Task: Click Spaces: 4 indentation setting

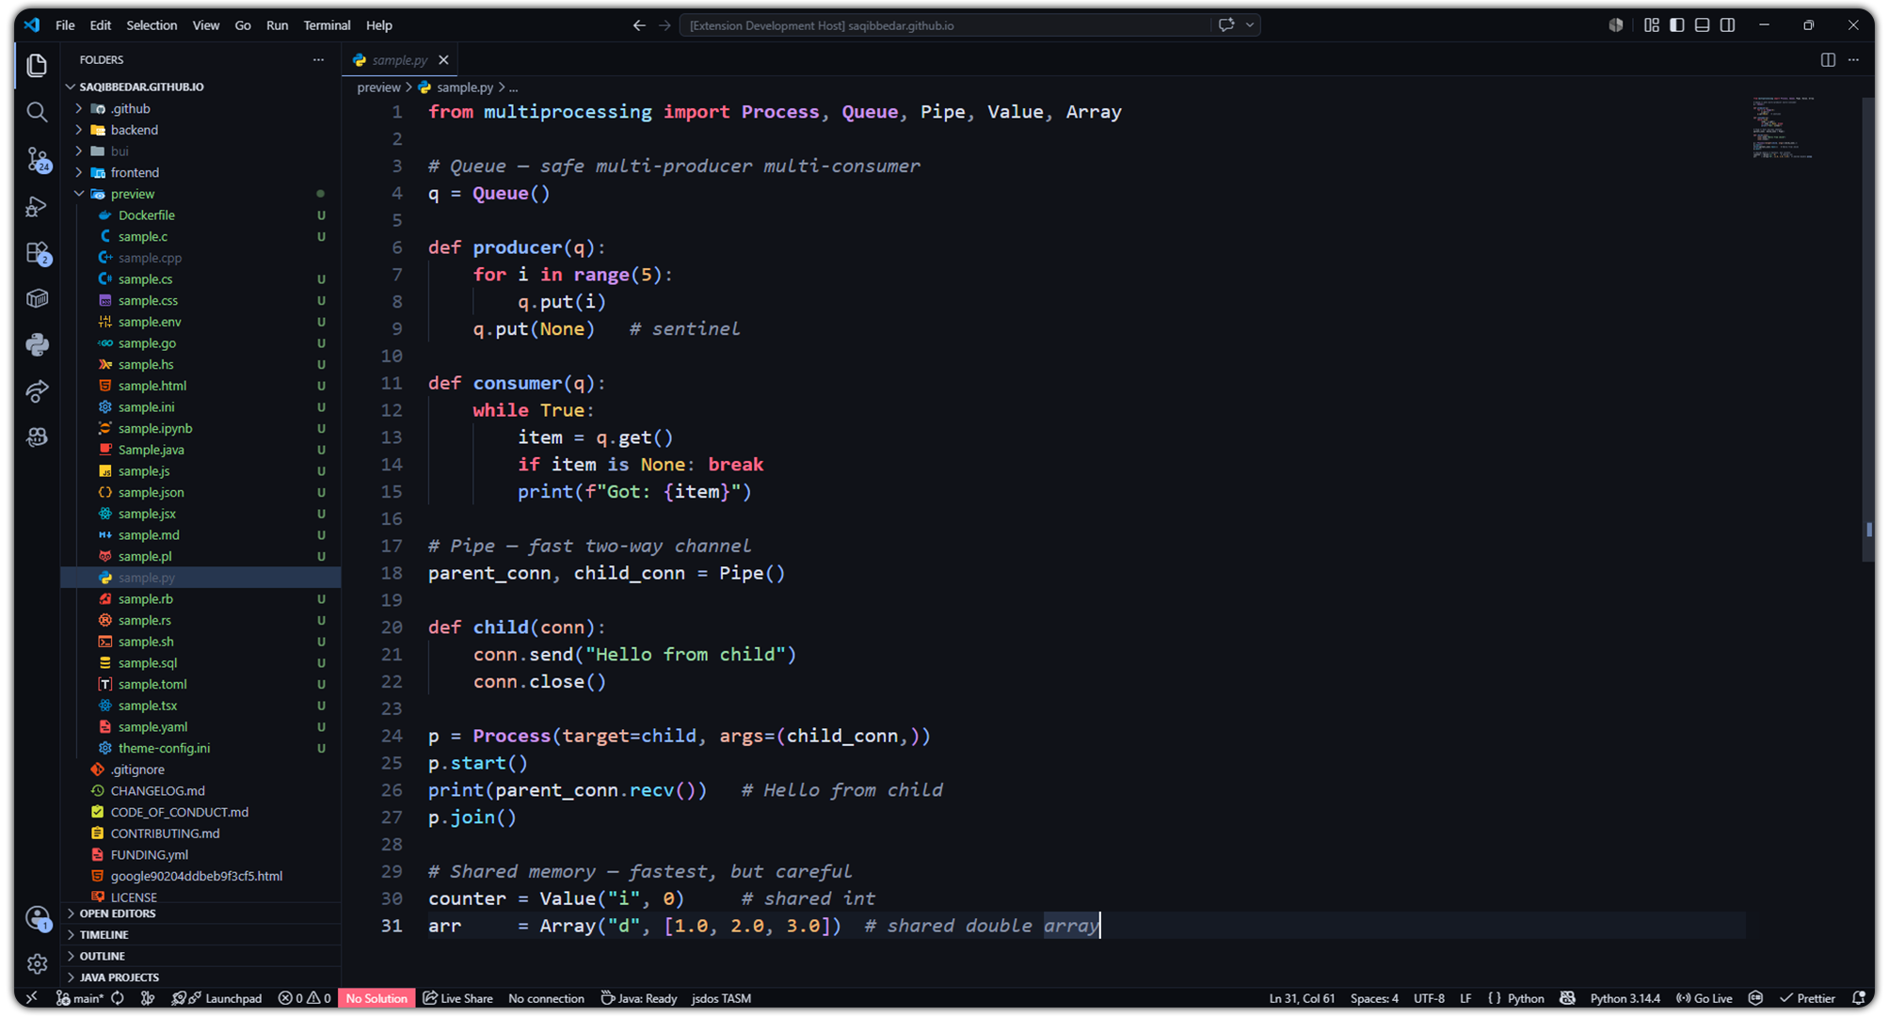Action: pyautogui.click(x=1374, y=998)
